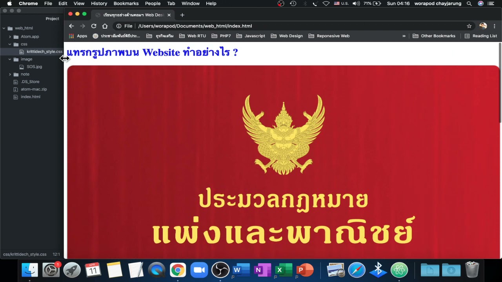Collapse the web_html project folder
This screenshot has height=282, width=502.
[4, 28]
